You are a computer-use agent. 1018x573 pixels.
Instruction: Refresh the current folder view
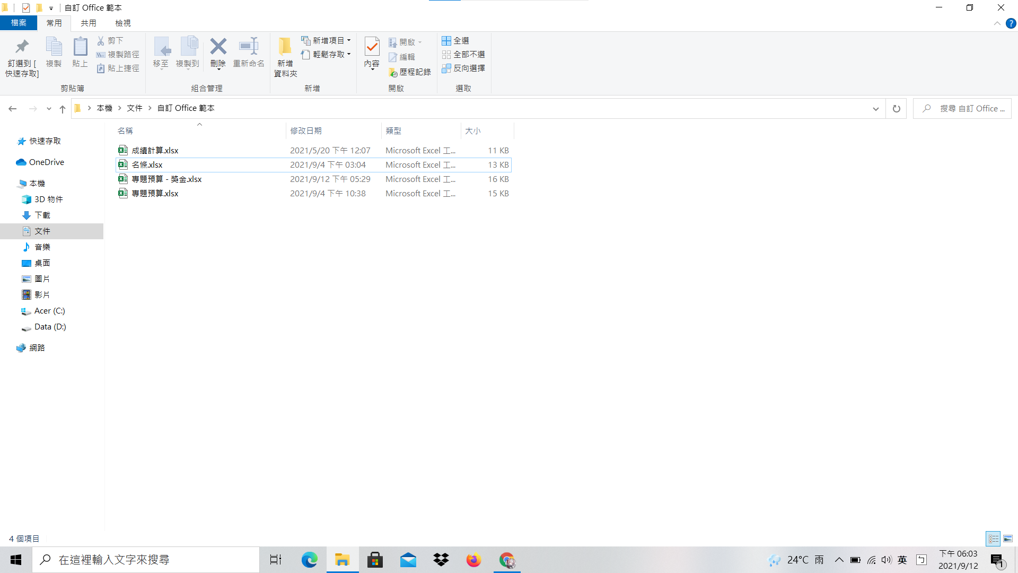pos(897,109)
